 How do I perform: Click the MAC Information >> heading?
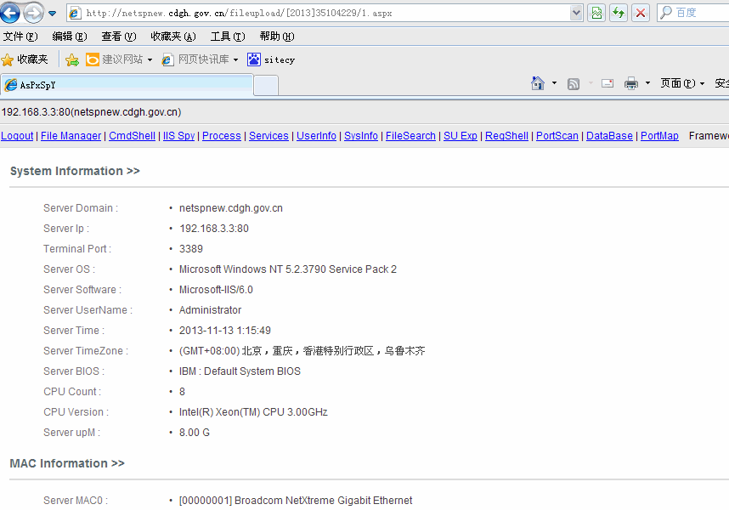[x=67, y=463]
